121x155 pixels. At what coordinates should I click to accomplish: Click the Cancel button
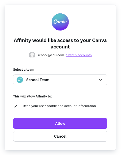pos(60,136)
